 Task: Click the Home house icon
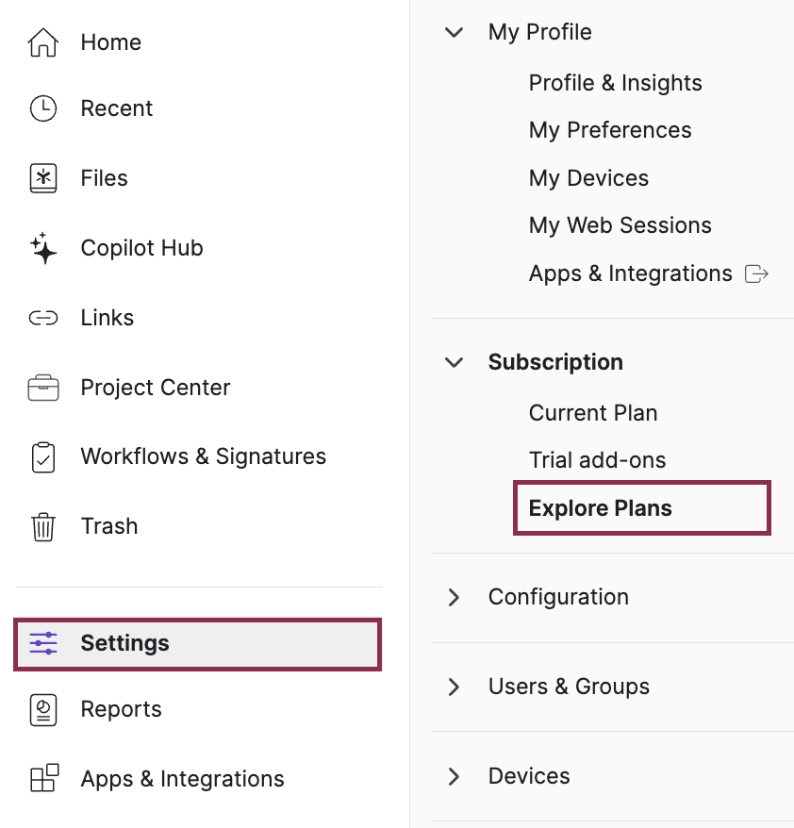tap(43, 42)
